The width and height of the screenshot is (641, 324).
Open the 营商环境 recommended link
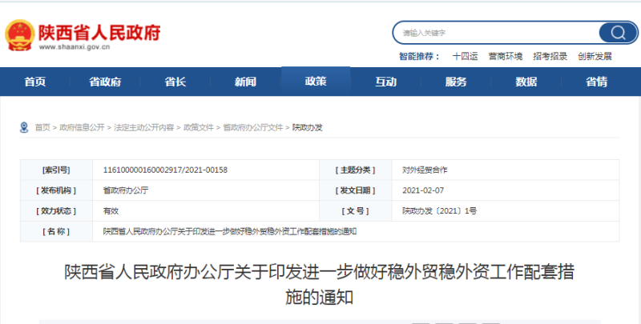click(x=505, y=56)
